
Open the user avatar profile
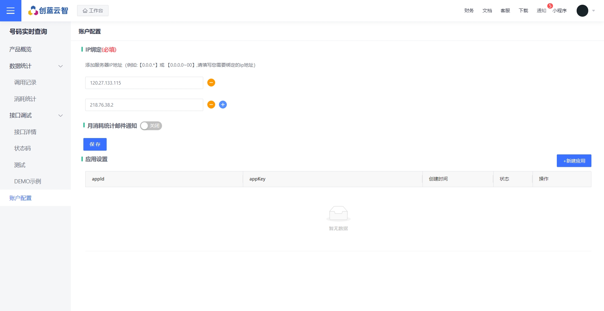point(582,11)
